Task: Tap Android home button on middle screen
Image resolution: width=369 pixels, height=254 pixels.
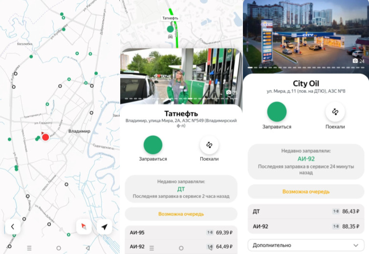Action: (x=181, y=248)
